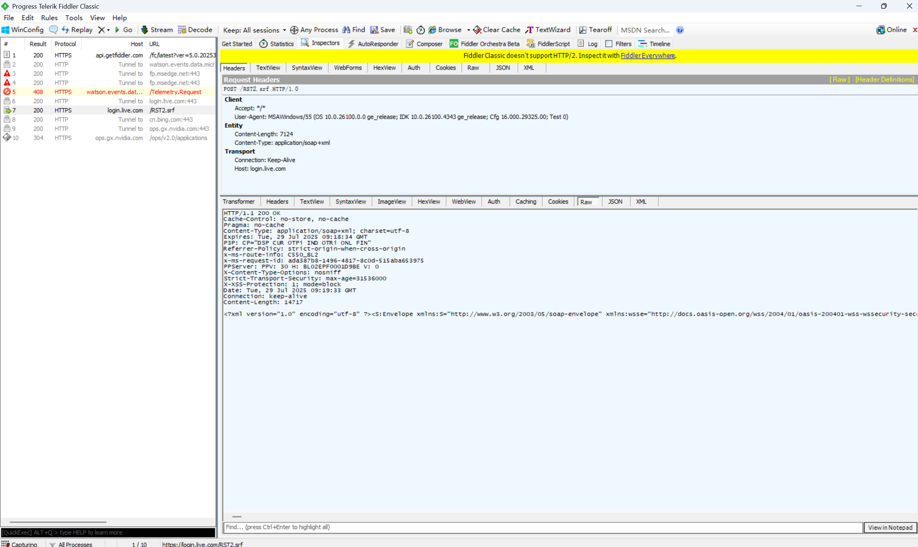
Task: Open the Get Started tab
Action: [236, 44]
